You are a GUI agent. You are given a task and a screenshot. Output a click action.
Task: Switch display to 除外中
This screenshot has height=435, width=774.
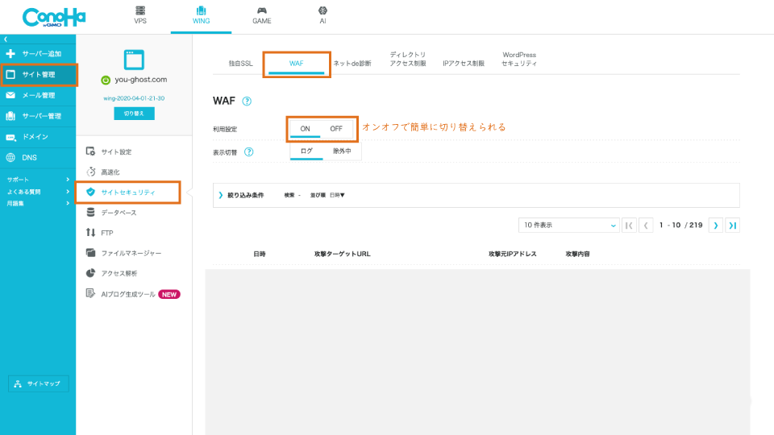pos(342,151)
